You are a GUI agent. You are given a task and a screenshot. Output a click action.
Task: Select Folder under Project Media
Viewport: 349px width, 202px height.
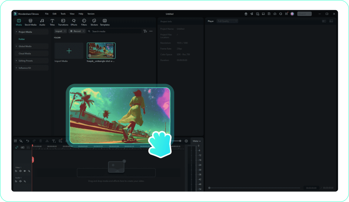[22, 39]
